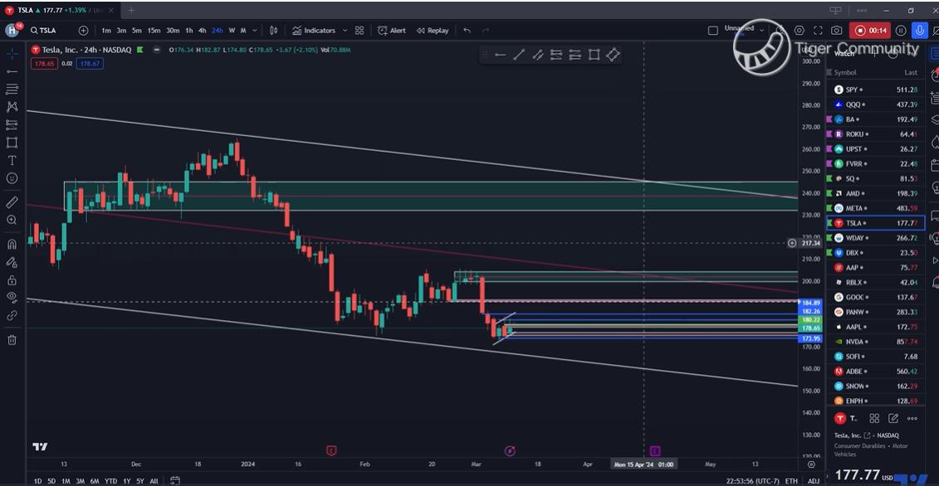The image size is (939, 486).
Task: Hide all drawings eye icon
Action: click(12, 298)
